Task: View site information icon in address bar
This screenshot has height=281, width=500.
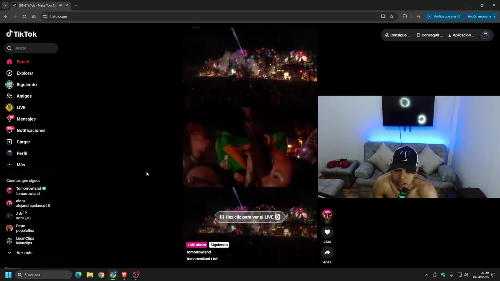Action: point(45,16)
